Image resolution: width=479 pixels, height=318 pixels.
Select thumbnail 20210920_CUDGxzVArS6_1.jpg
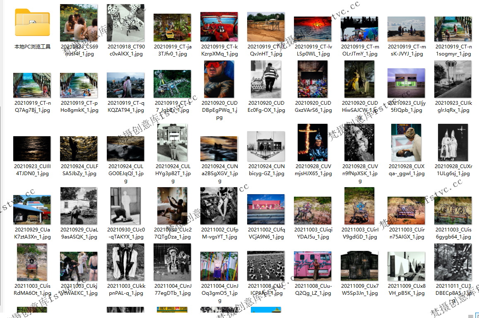pos(313,79)
